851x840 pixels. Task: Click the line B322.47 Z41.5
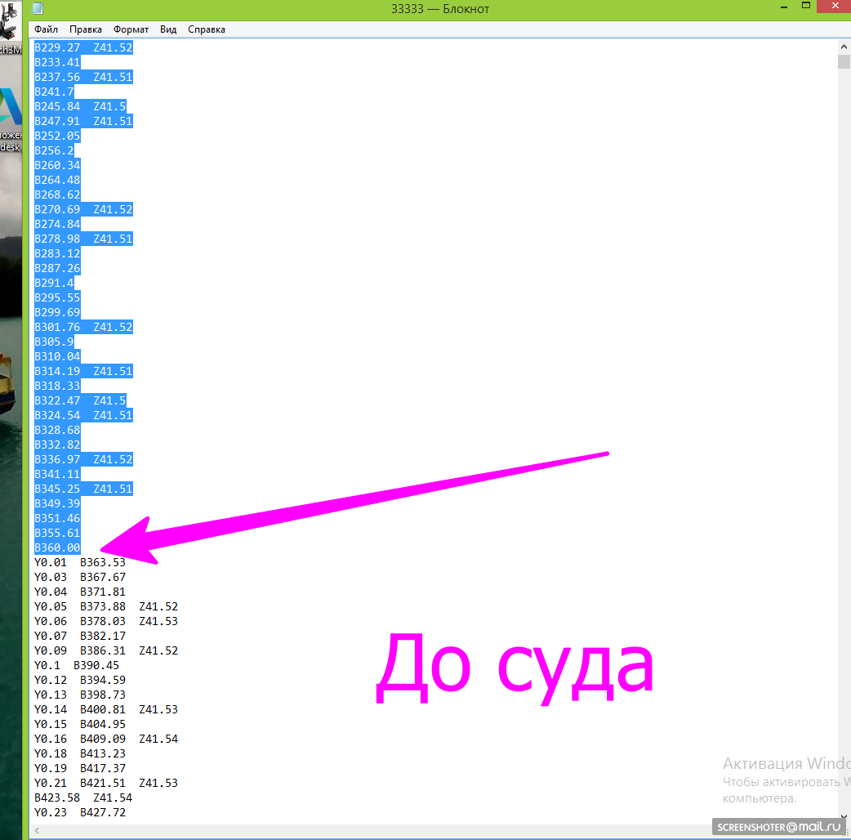[x=80, y=400]
